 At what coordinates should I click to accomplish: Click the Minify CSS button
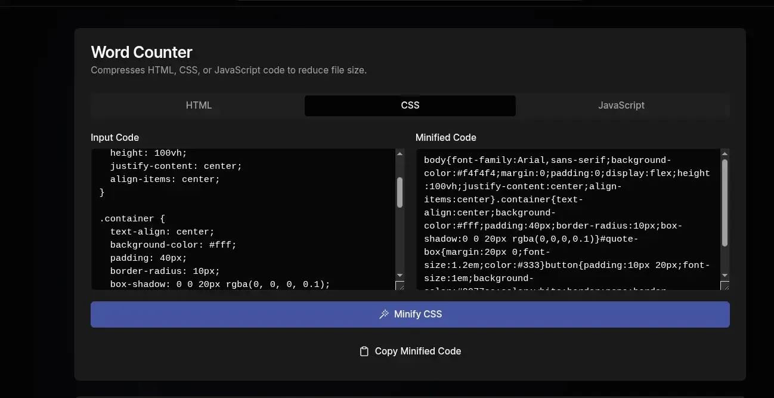(x=410, y=314)
